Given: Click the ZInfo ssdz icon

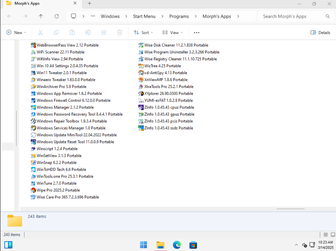Looking at the screenshot, I should 141,128.
